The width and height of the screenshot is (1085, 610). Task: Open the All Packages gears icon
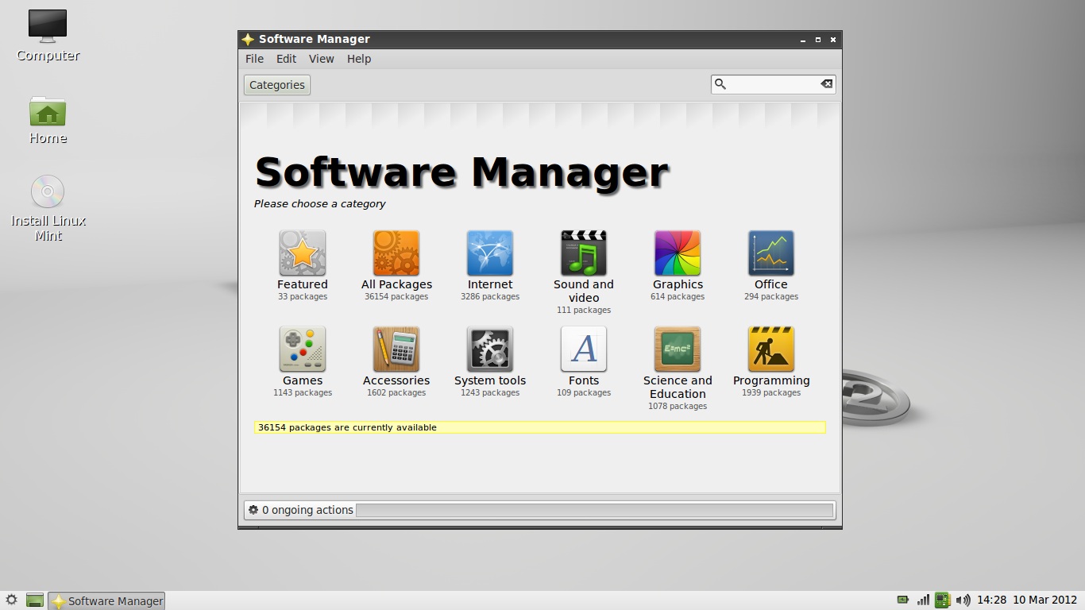point(396,253)
